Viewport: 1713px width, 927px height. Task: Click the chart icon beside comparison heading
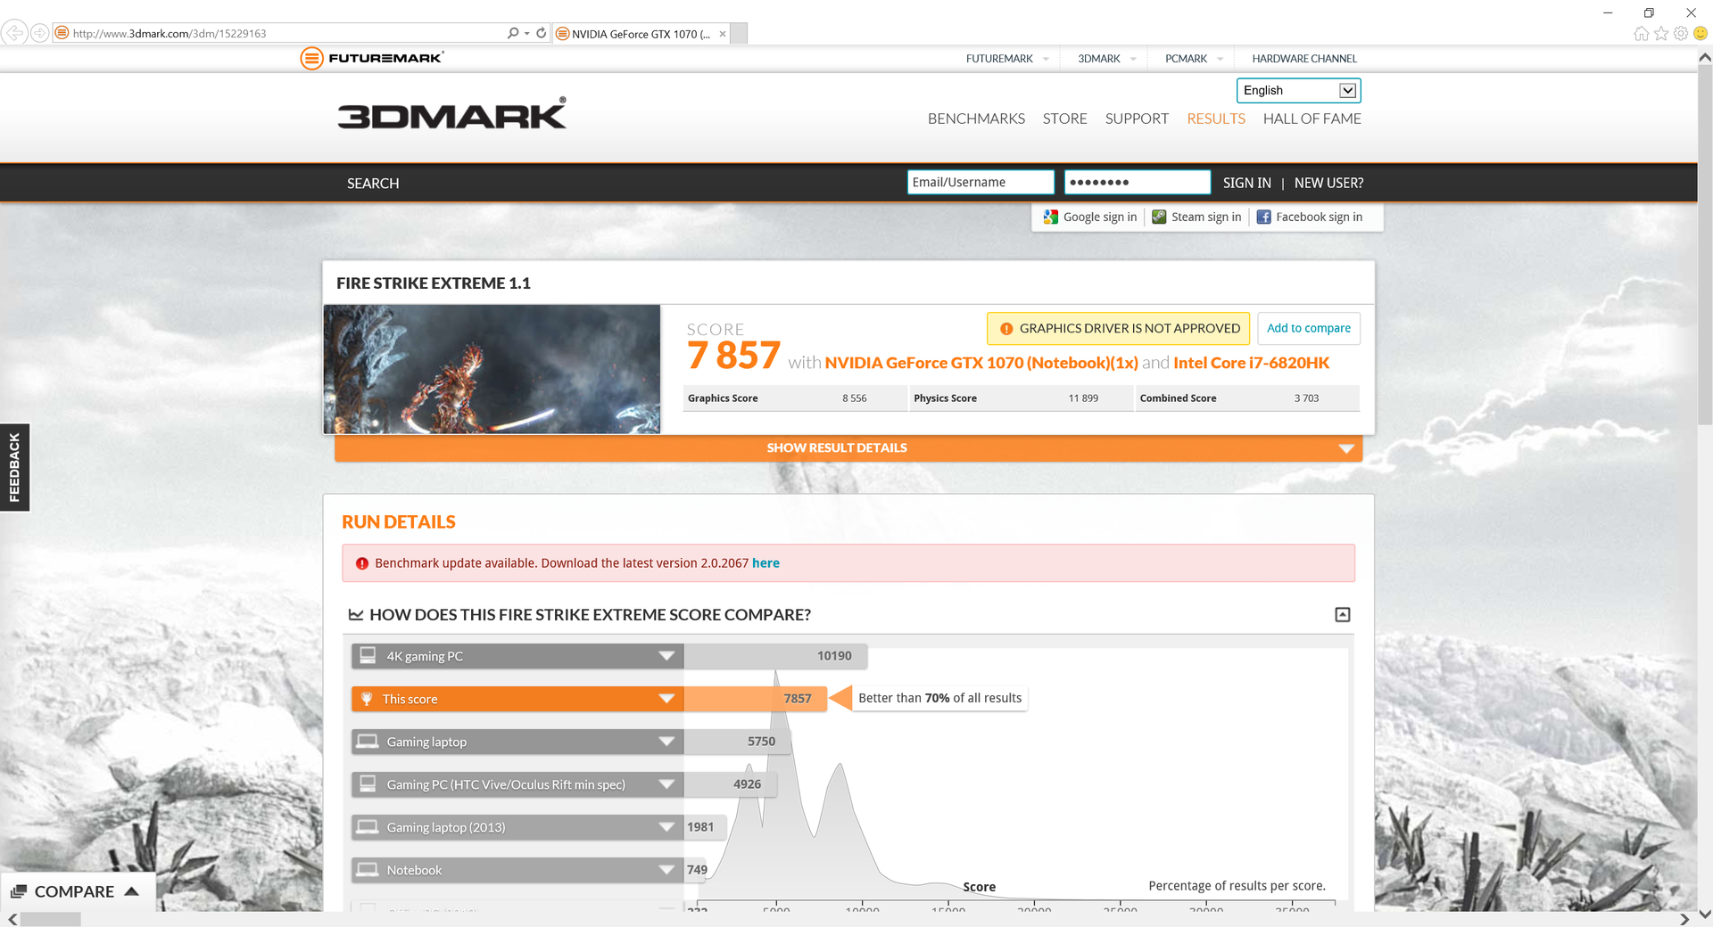pyautogui.click(x=356, y=615)
